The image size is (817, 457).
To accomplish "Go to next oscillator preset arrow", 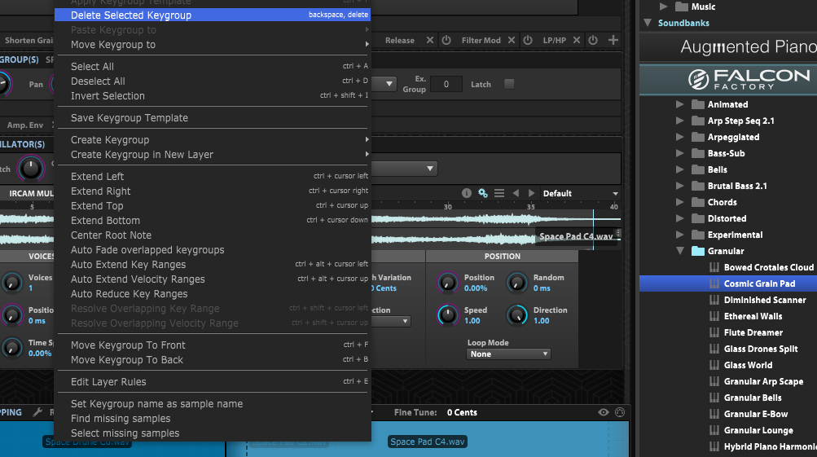I will point(531,193).
